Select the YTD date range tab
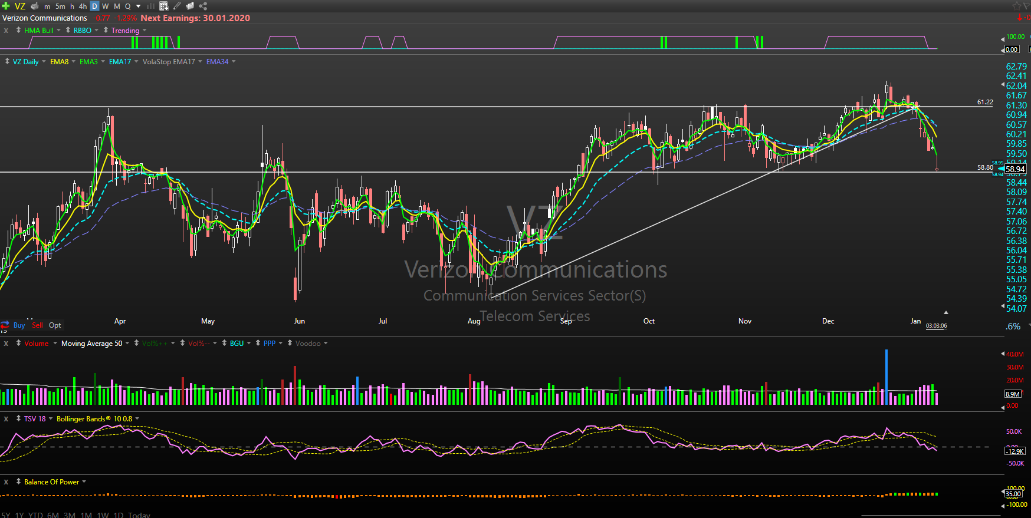 (36, 515)
